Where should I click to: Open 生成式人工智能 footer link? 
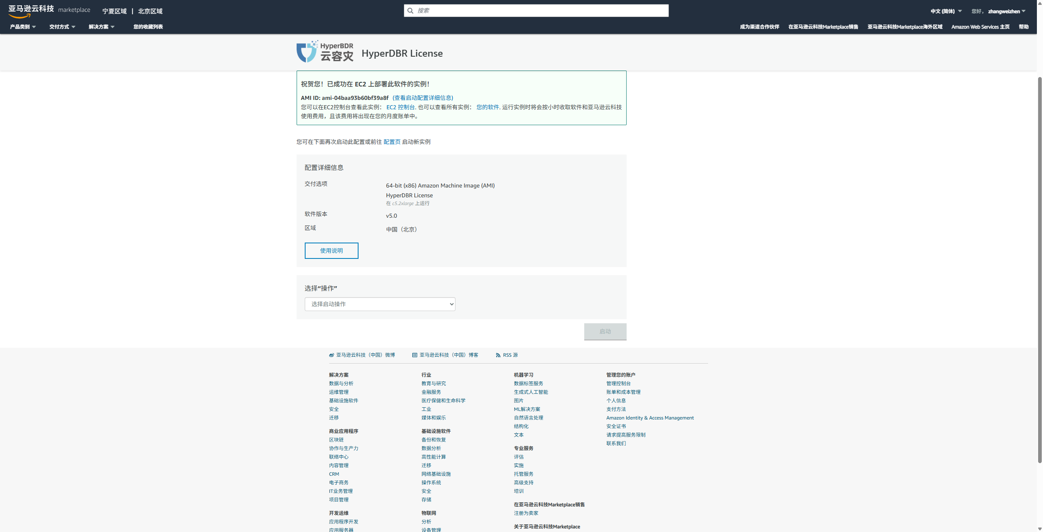(531, 392)
